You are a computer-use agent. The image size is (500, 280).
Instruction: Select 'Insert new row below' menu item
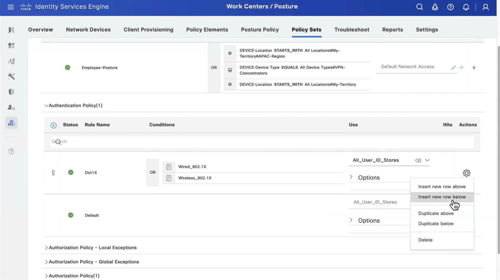[x=442, y=197]
